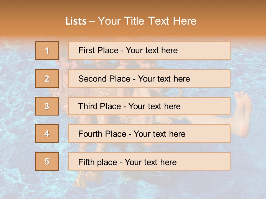The width and height of the screenshot is (266, 199).
Task: Click the number 5 box
Action: tap(47, 161)
